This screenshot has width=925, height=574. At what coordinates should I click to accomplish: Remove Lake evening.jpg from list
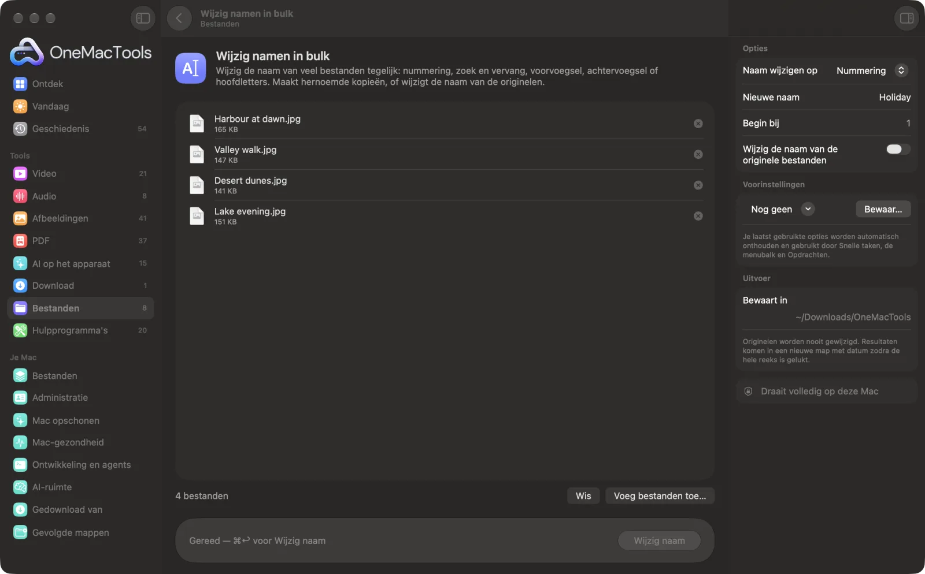pos(698,216)
